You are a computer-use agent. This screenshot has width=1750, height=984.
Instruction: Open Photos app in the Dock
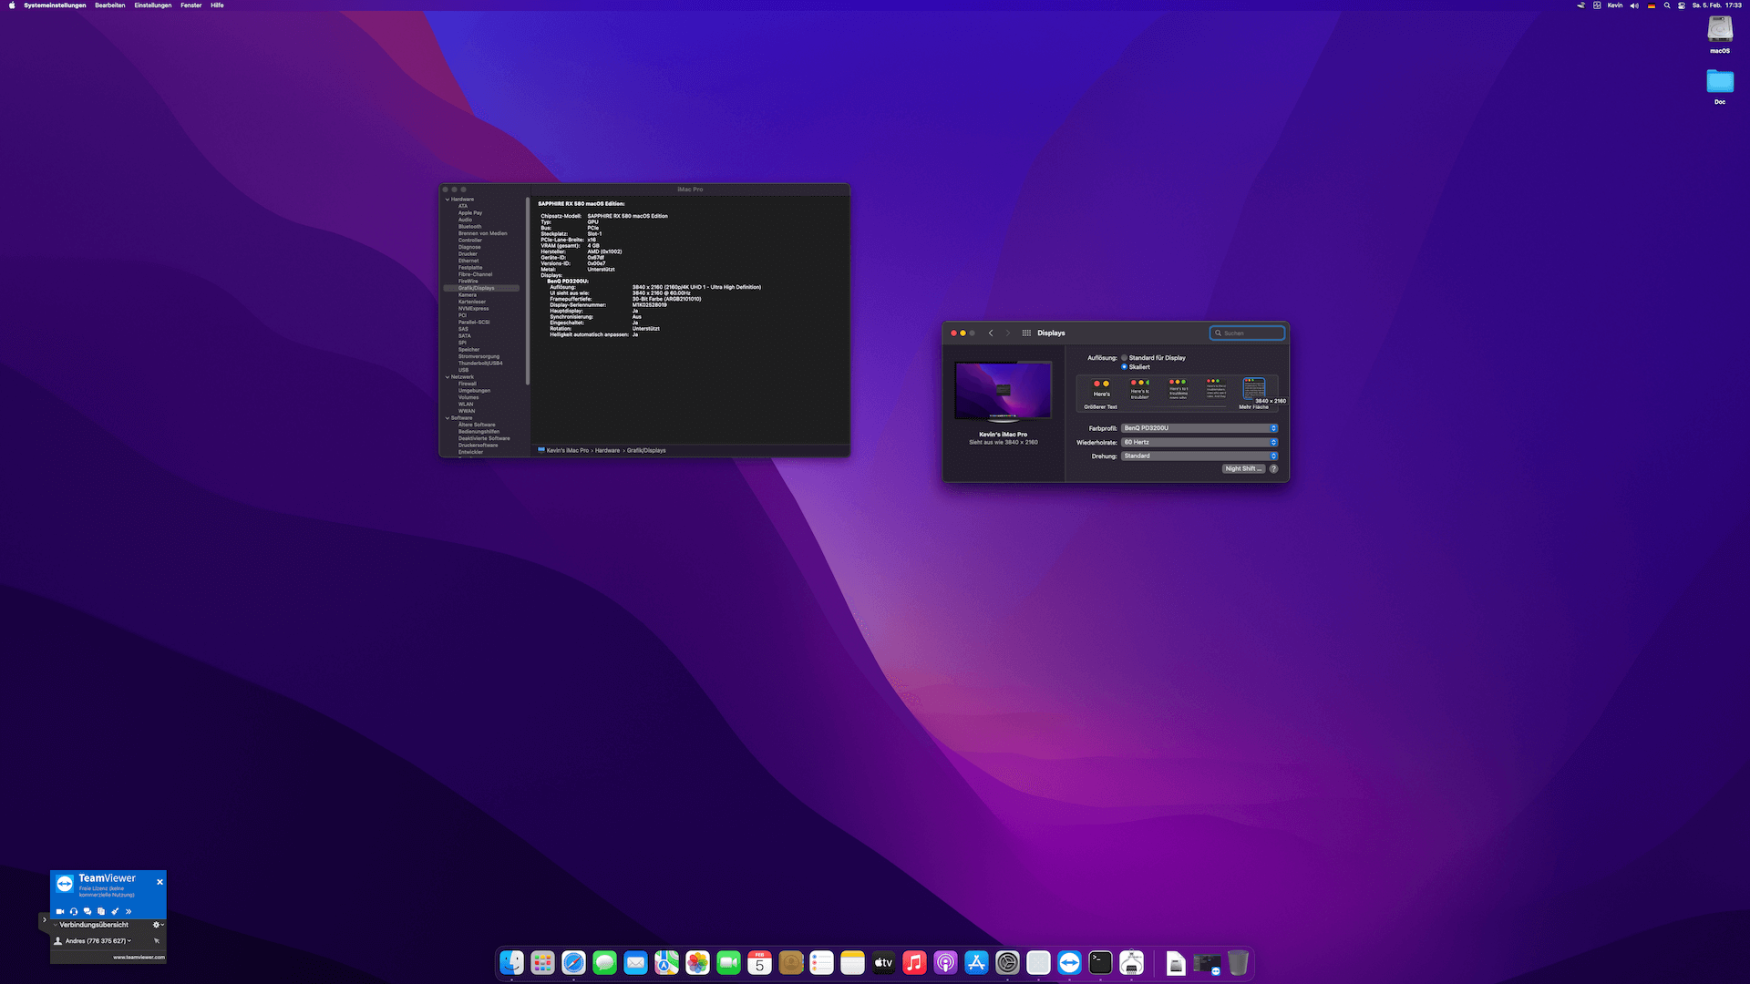click(698, 962)
